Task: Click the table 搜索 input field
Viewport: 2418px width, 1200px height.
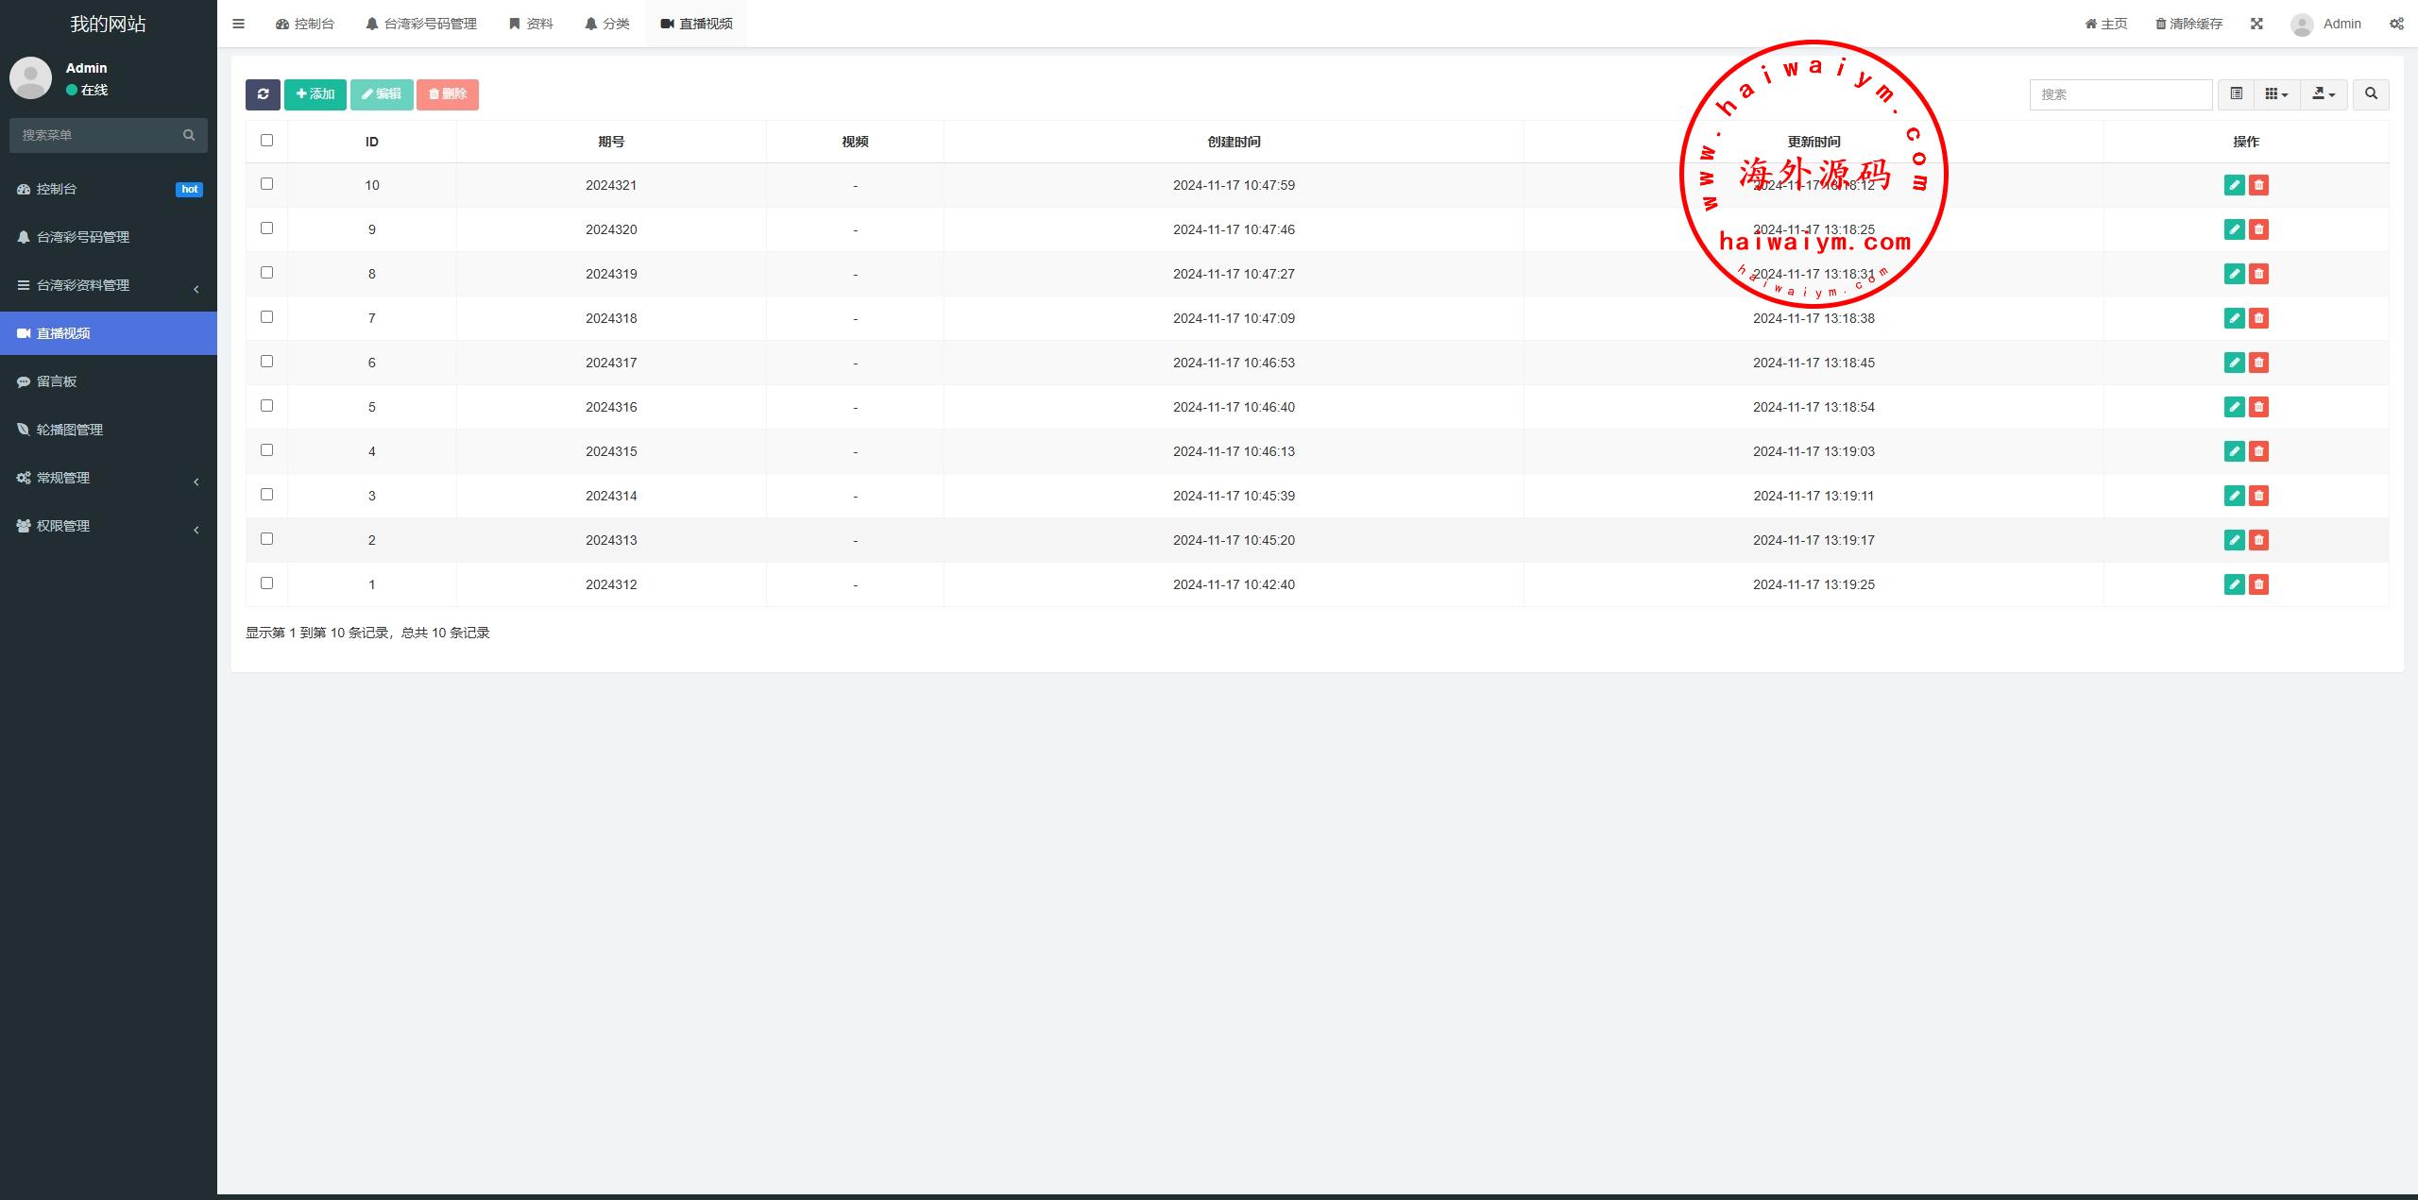Action: click(x=2120, y=94)
